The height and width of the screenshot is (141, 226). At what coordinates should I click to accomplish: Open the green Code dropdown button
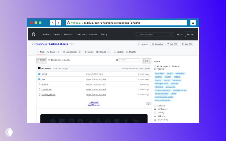tap(146, 61)
